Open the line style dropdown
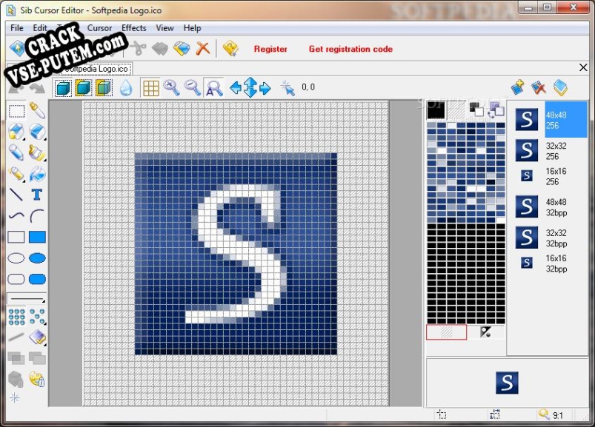The image size is (595, 427). point(27,299)
